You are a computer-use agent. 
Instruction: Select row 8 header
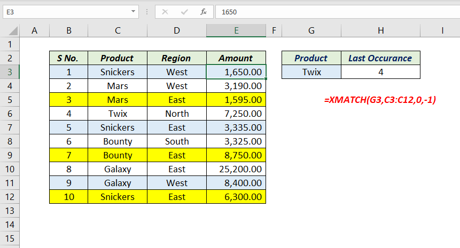click(10, 141)
